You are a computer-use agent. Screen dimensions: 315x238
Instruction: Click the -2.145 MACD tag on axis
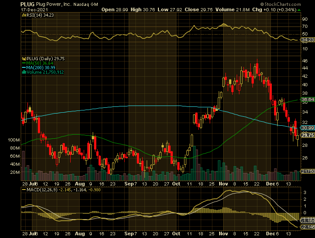click(307, 227)
